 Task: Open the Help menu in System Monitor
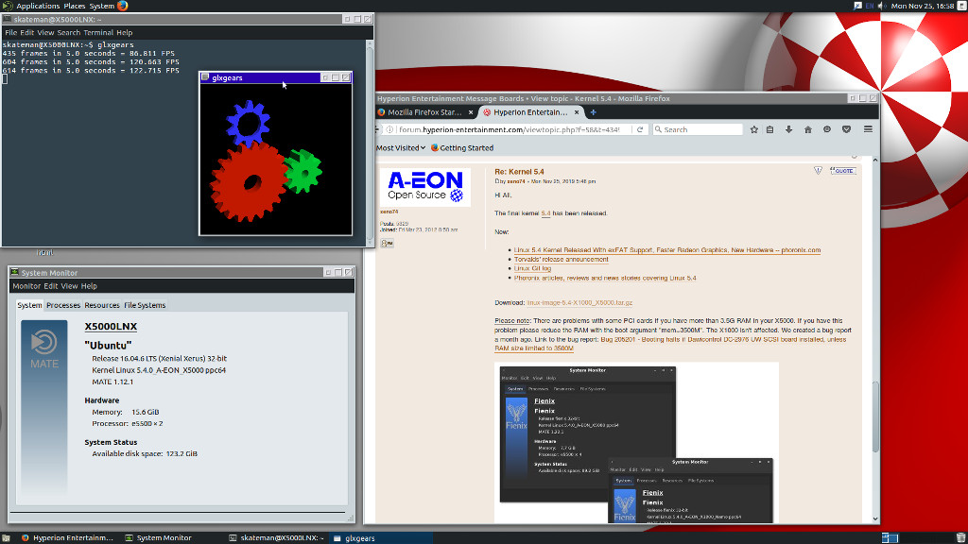pyautogui.click(x=89, y=286)
